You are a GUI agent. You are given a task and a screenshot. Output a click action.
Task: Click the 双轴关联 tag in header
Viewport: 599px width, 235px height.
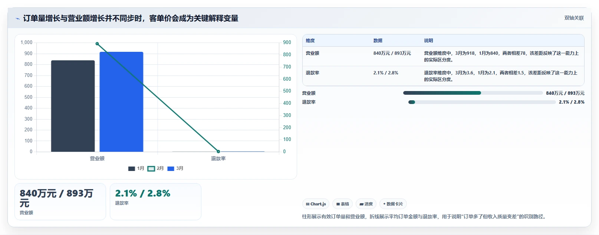pyautogui.click(x=574, y=18)
